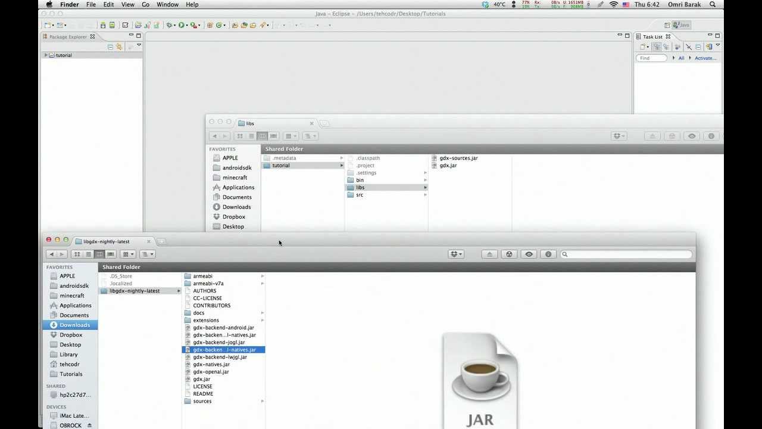Click Eclipse Debug bug icon in toolbar

pyautogui.click(x=170, y=25)
